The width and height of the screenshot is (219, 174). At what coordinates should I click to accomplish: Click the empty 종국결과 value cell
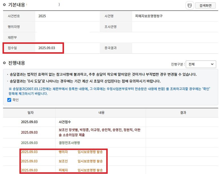(174, 48)
